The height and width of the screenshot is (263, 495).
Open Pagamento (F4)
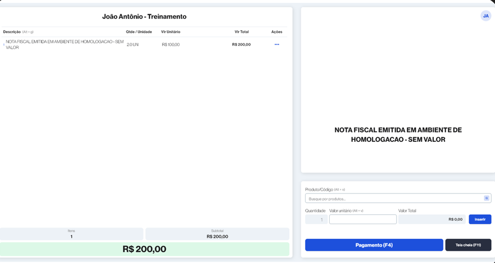(x=374, y=245)
